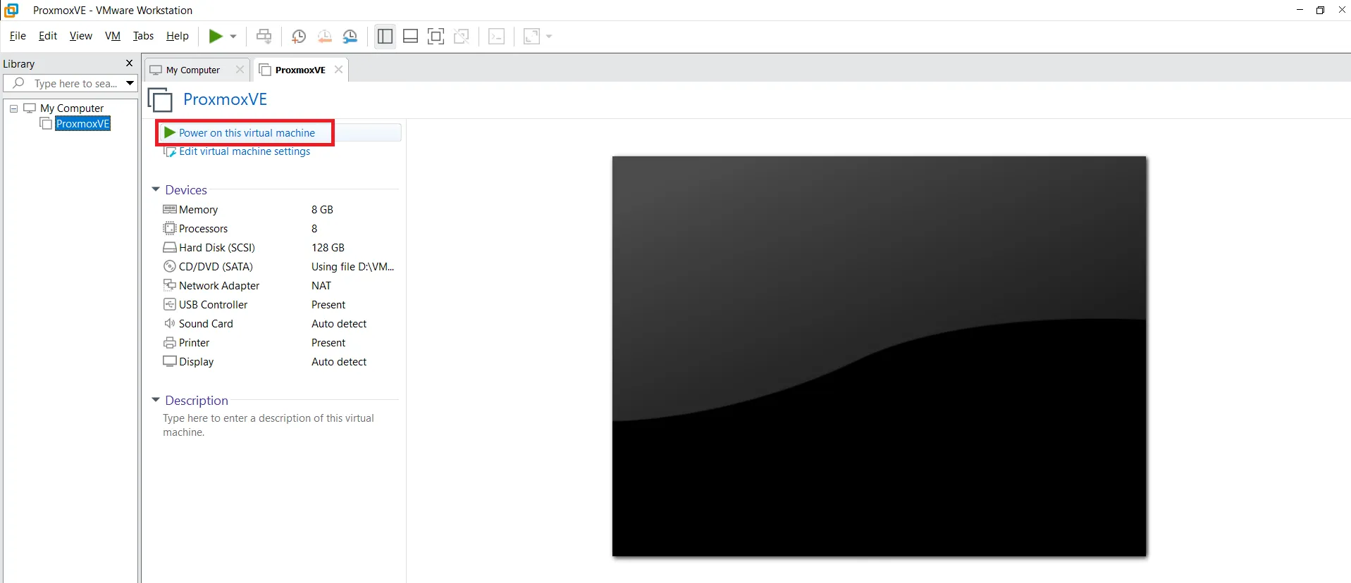Open the stretch options dropdown arrow
Screen dimensions: 1351x583
coord(549,36)
